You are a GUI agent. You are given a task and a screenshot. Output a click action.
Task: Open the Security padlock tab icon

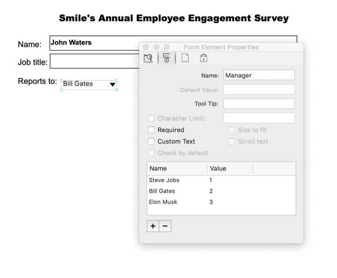[203, 58]
